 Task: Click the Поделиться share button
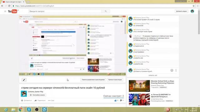click(40, 100)
